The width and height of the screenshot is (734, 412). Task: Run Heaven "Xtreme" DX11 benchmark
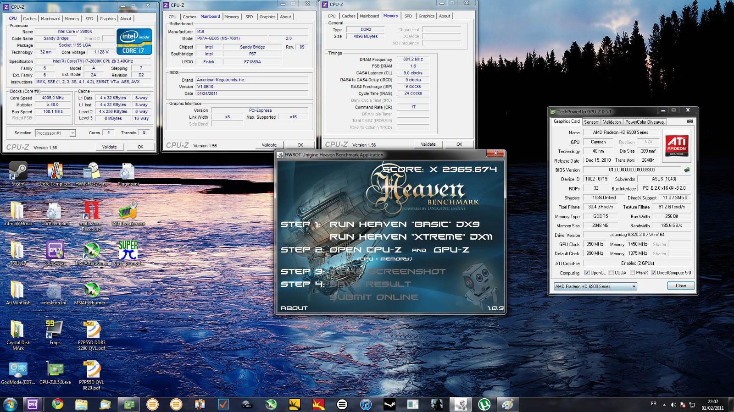(411, 237)
